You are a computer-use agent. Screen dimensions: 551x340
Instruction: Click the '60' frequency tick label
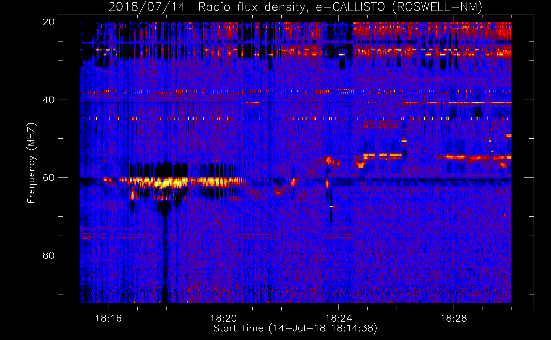tap(48, 177)
